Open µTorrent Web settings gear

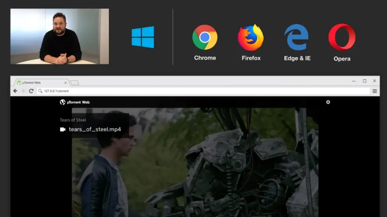coord(328,102)
